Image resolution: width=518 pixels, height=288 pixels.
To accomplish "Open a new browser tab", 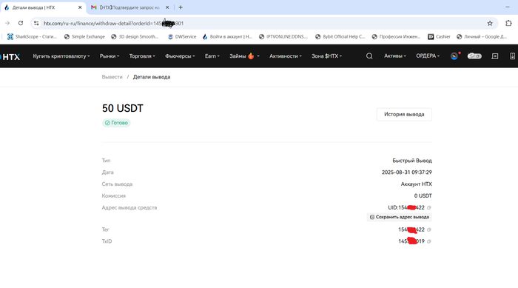I will 181,7.
